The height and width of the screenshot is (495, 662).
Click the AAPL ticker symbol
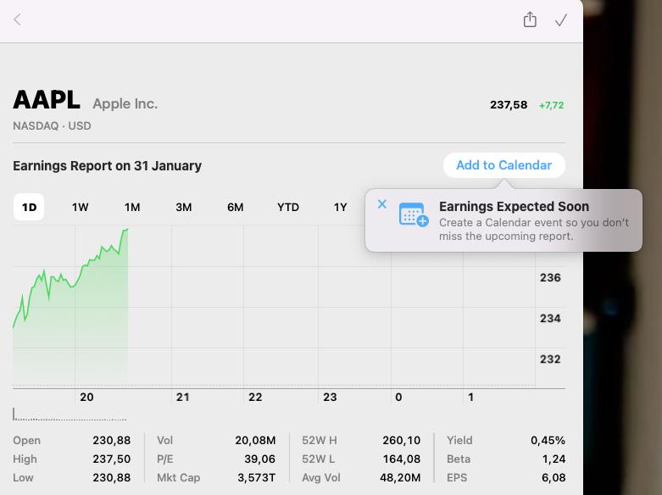[x=47, y=100]
